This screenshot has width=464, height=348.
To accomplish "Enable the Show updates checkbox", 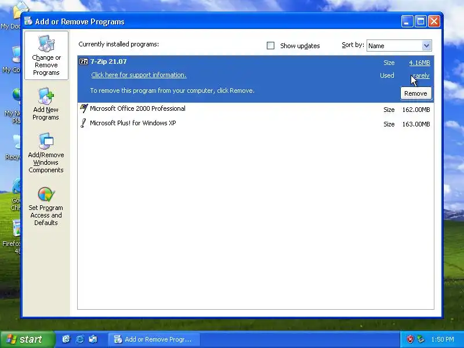I will point(270,46).
